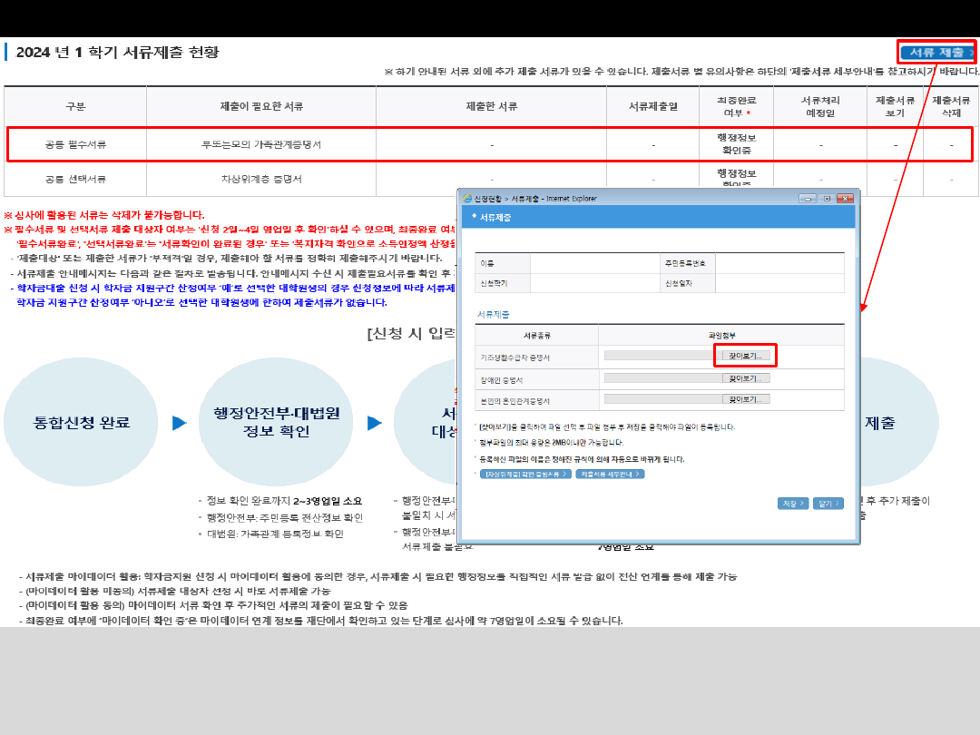The height and width of the screenshot is (735, 980).
Task: Click the 통합신청 완료 step circle
Action: 82,423
